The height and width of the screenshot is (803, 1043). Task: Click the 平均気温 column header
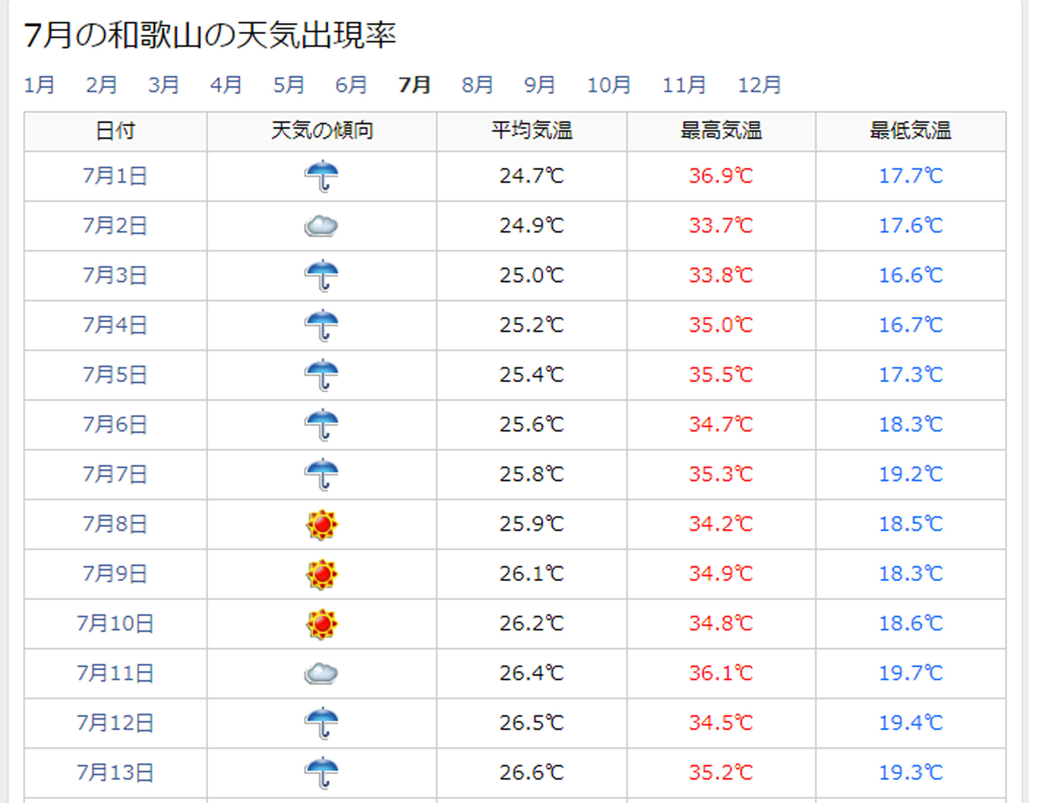pos(532,131)
